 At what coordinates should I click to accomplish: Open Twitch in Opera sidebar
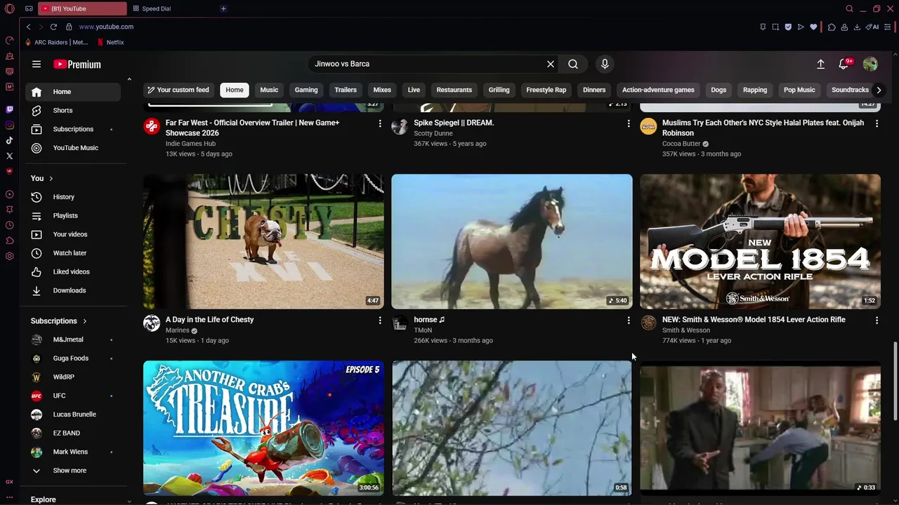(x=9, y=109)
